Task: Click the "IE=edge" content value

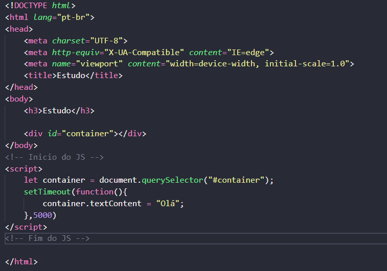Action: click(x=248, y=53)
